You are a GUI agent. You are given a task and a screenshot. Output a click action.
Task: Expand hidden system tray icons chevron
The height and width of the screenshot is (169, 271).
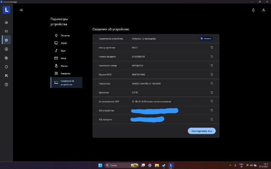(230, 165)
